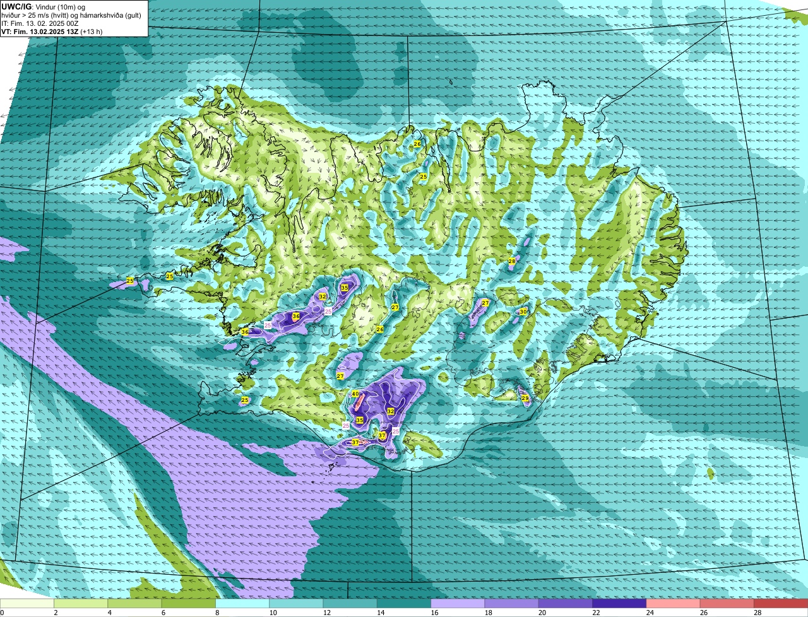Screen dimensions: 808x617
Task: Click the yellow gust label "40" on the map
Action: pyautogui.click(x=355, y=394)
